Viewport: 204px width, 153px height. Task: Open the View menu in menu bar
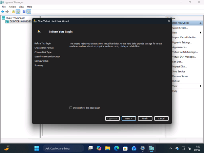click(x=21, y=7)
